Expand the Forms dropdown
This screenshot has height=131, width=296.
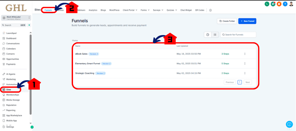(145, 10)
